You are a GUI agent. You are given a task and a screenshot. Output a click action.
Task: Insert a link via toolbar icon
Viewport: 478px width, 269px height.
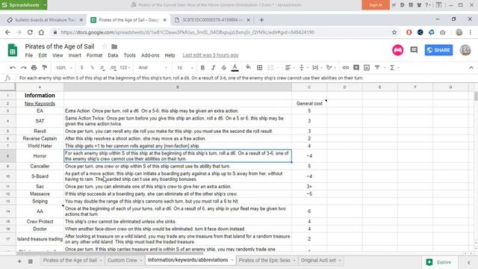click(345, 68)
